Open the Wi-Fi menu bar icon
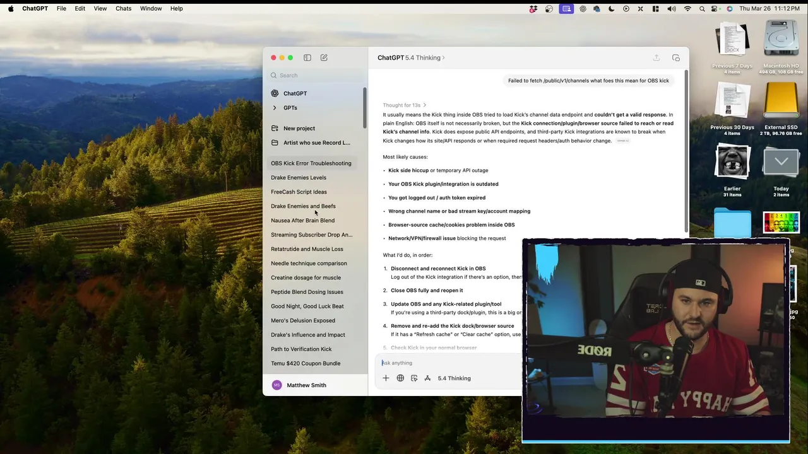Viewport: 808px width, 454px height. click(x=687, y=9)
